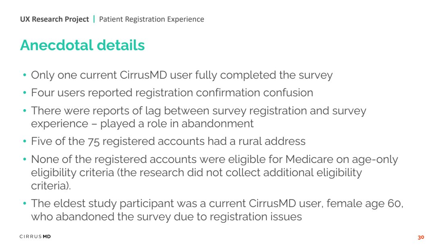Click the bullet dot before 'Only one'
Image resolution: width=443 pixels, height=248 pixels.
click(x=25, y=75)
